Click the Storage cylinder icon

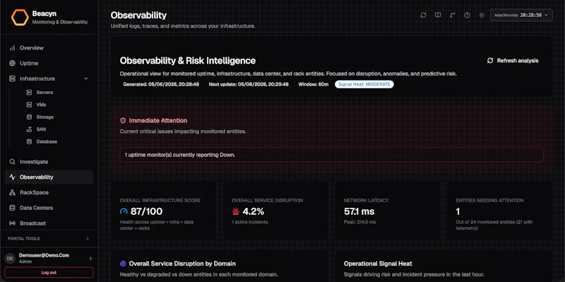[x=29, y=117]
